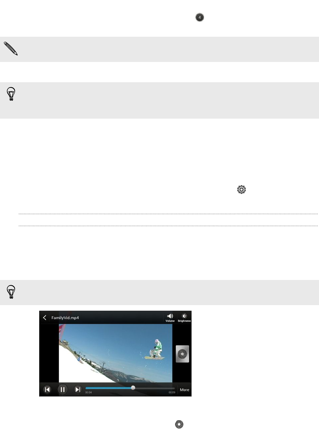Viewport: 319px width, 429px height.
Task: Open the More menu in the player
Action: tap(185, 390)
